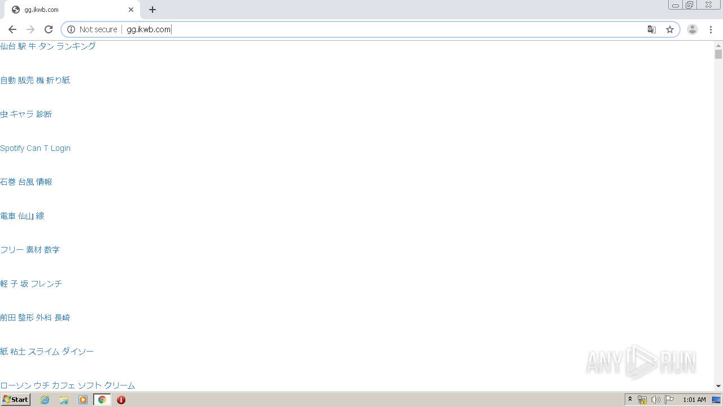Minimize the Chrome window
This screenshot has height=407, width=723.
pos(676,5)
